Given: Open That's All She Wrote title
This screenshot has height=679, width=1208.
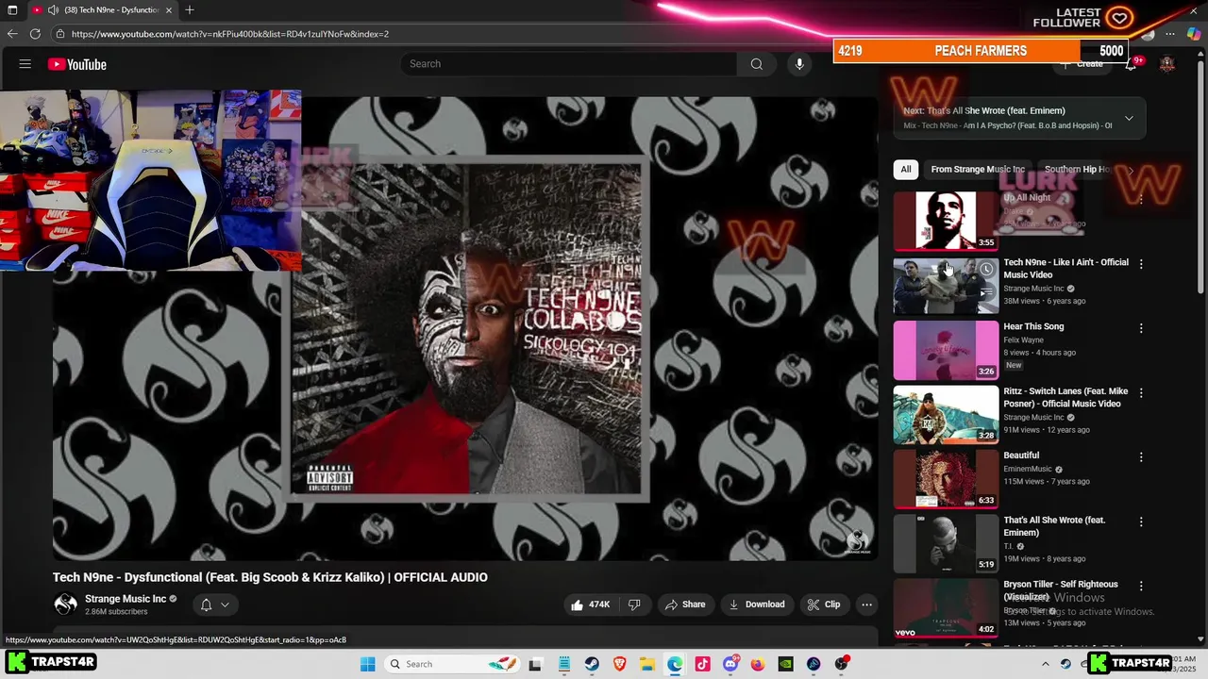Looking at the screenshot, I should 1054,526.
